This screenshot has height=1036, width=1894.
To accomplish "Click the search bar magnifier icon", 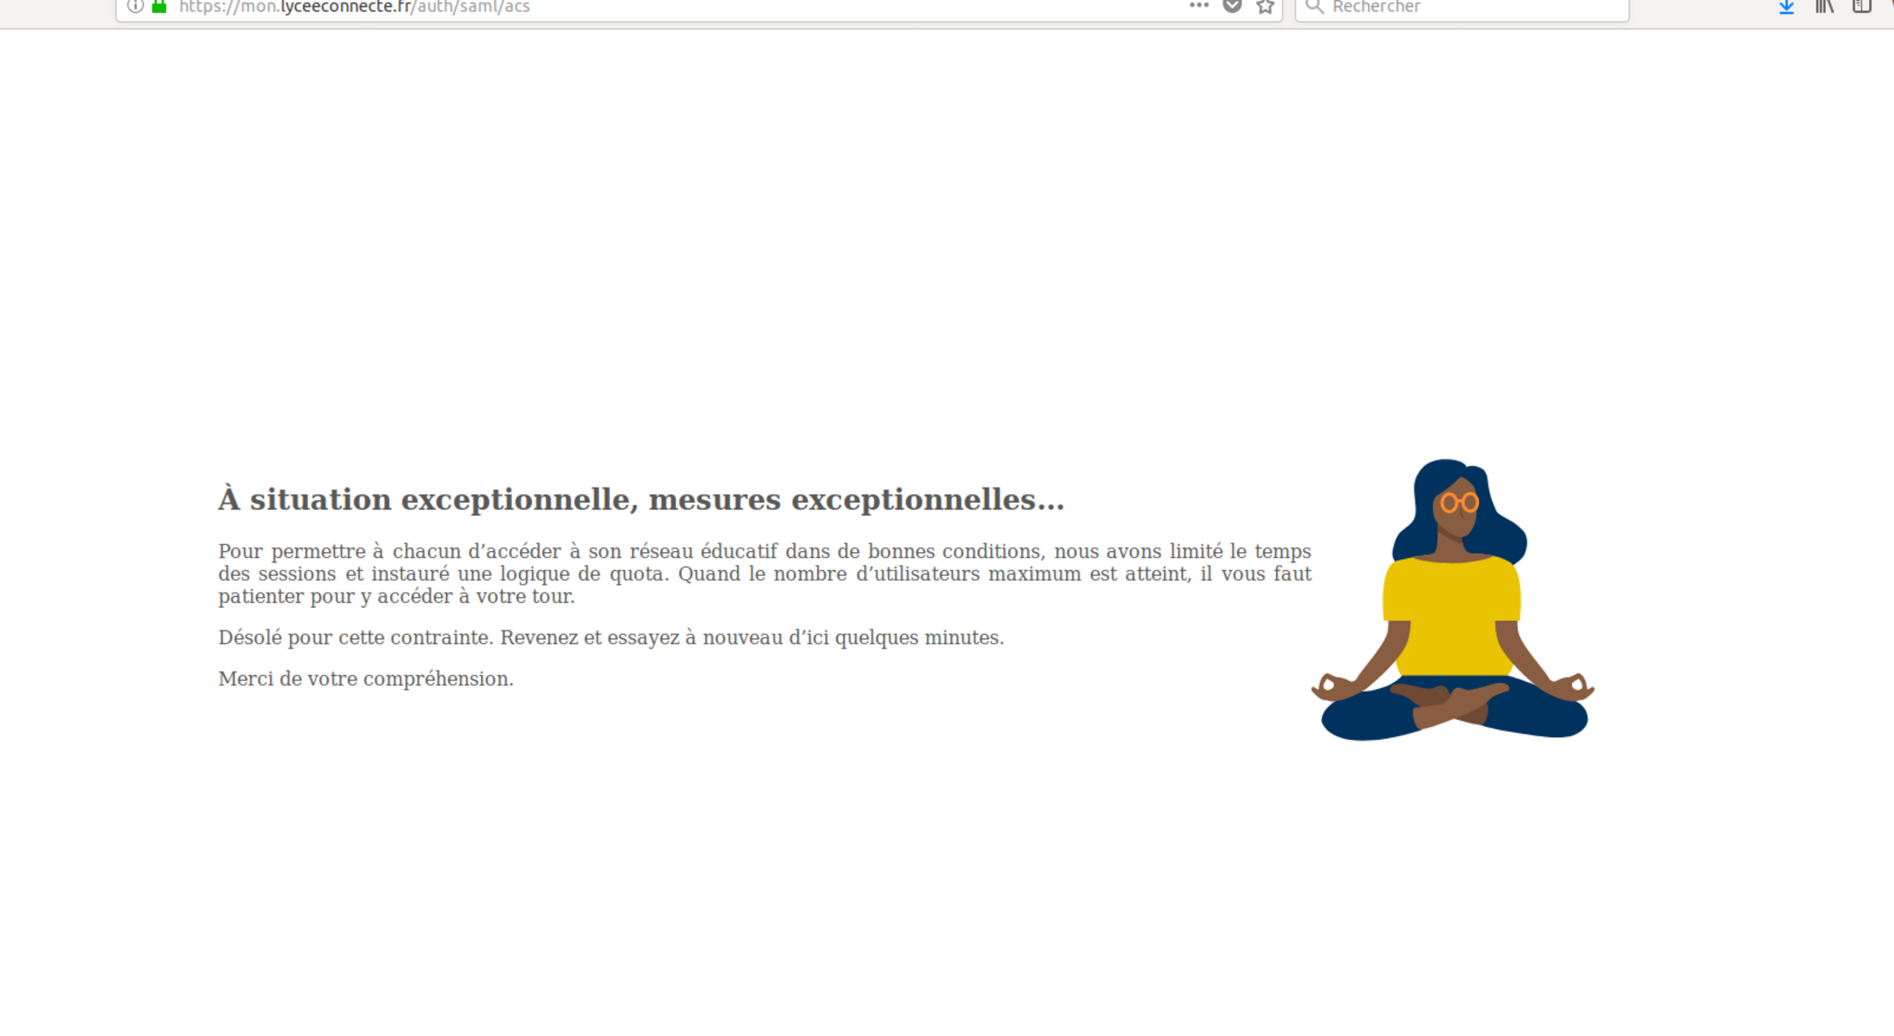I will click(x=1314, y=7).
